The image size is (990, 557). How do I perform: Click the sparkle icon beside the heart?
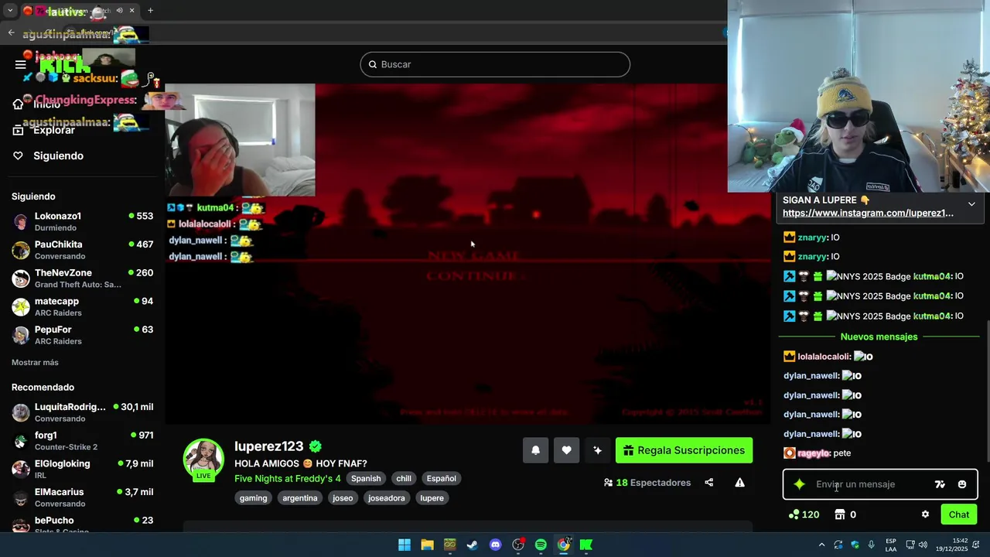pyautogui.click(x=597, y=450)
